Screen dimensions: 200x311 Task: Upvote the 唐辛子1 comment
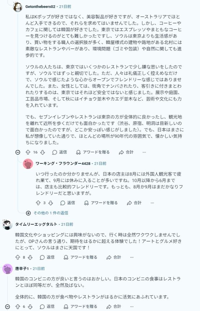click(x=18, y=307)
